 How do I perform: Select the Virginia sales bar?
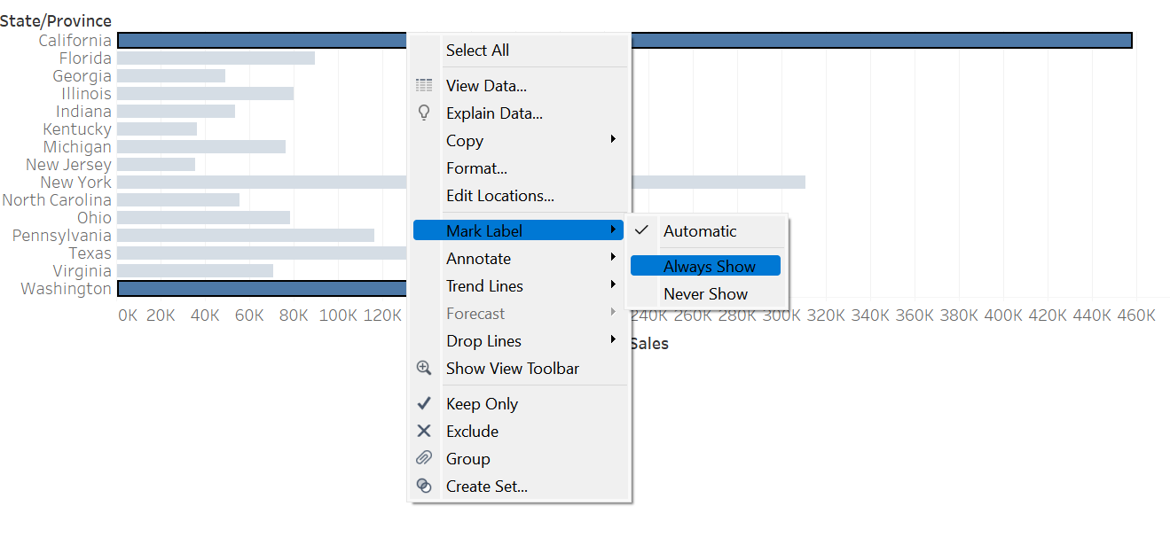tap(195, 270)
